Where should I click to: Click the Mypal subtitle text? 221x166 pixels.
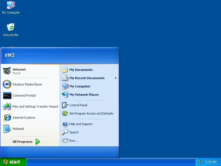16,73
